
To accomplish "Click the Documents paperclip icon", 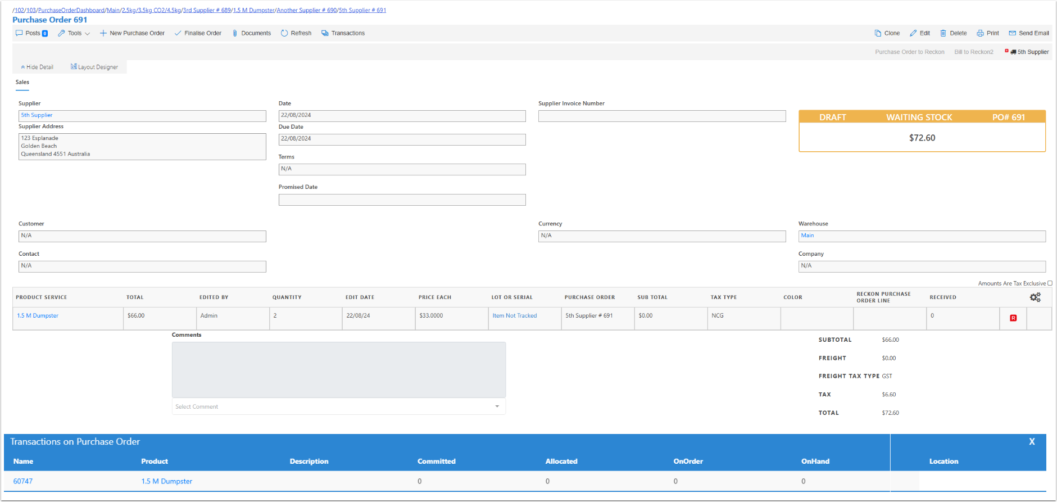I will pyautogui.click(x=235, y=33).
